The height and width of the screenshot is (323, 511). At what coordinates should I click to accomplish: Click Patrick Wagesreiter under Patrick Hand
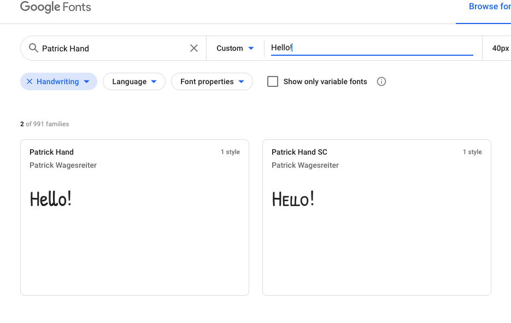63,165
